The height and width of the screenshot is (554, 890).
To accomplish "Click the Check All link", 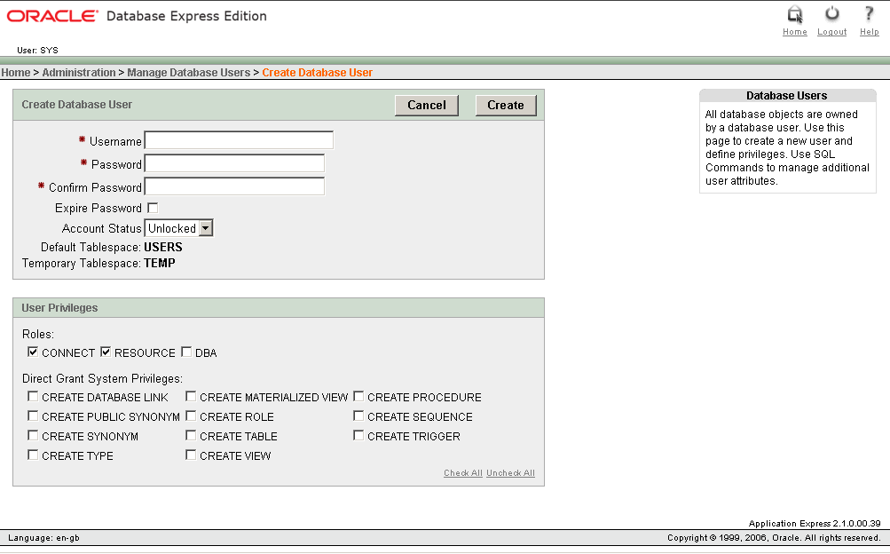I will point(463,473).
